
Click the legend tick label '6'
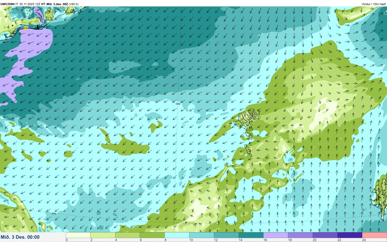click(x=140, y=240)
